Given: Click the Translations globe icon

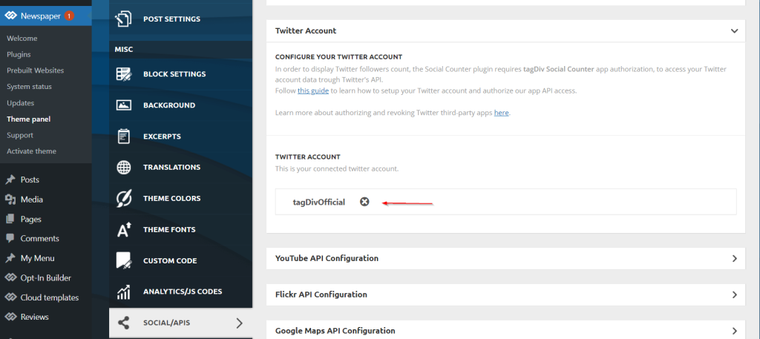Looking at the screenshot, I should point(124,167).
